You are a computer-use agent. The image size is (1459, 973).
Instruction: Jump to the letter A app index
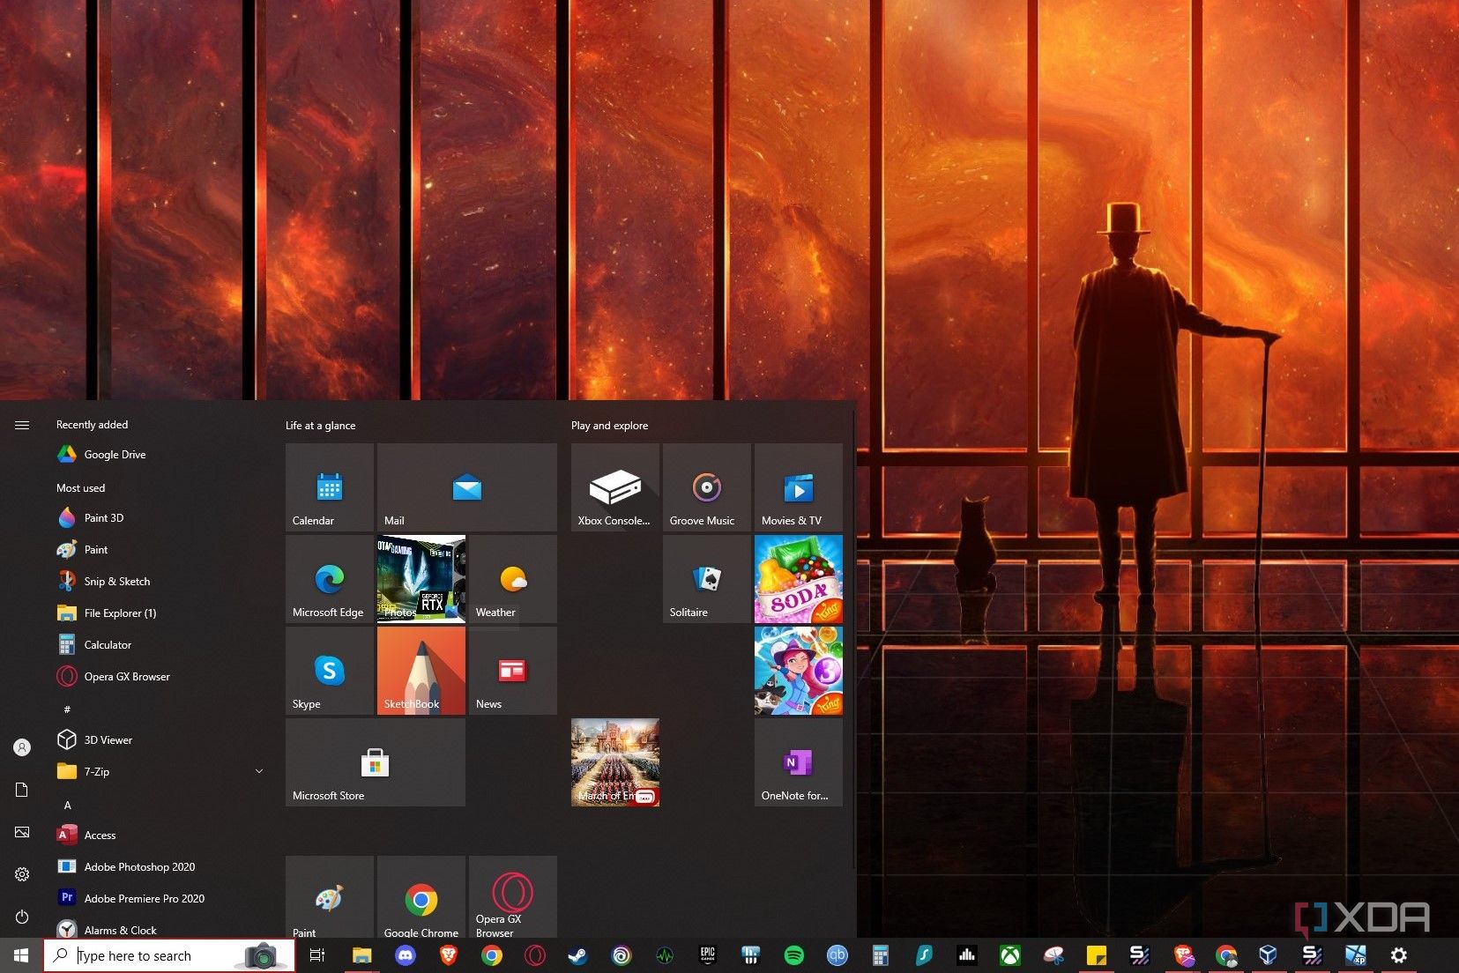coord(68,805)
